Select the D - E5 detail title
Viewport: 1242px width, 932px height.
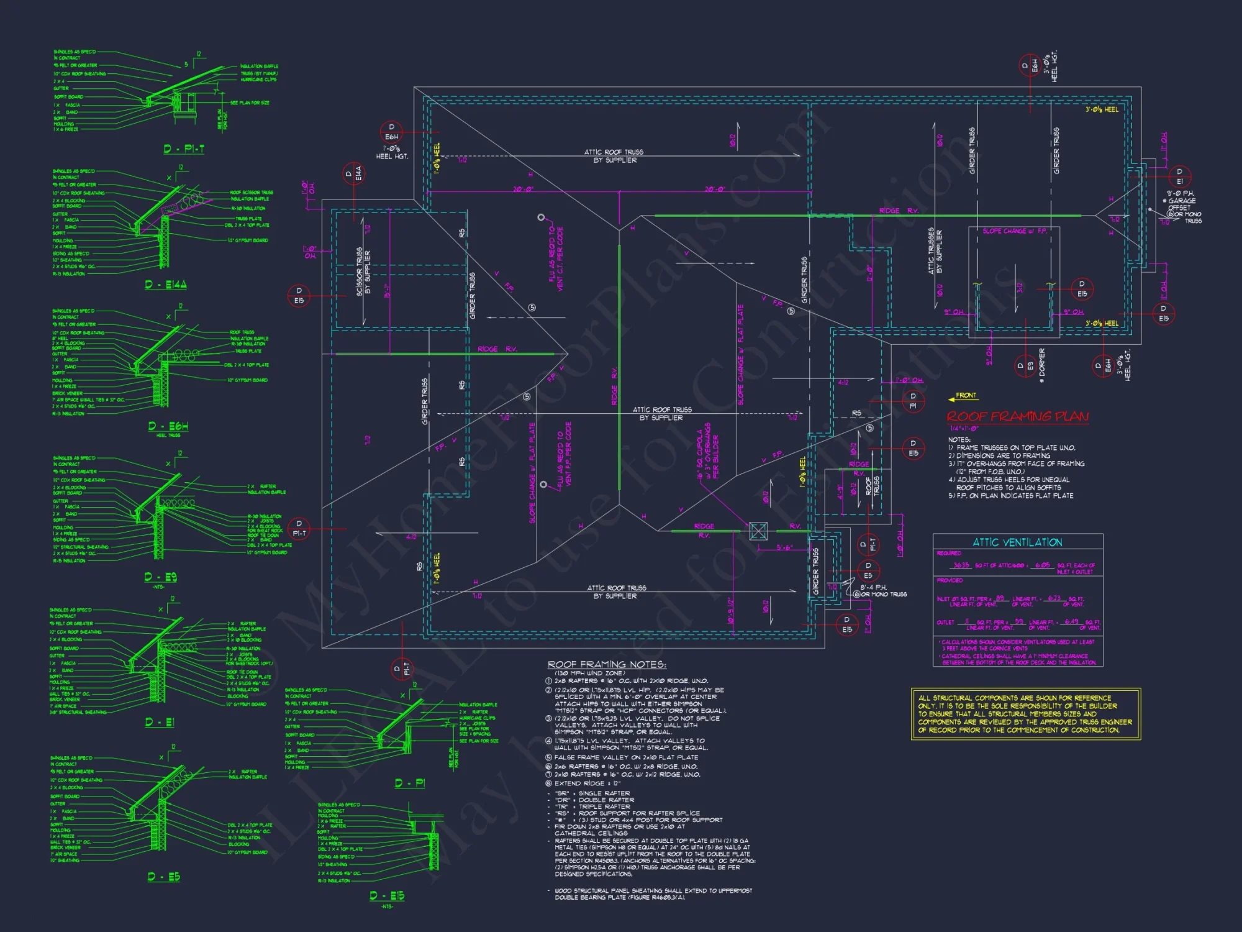(x=163, y=877)
